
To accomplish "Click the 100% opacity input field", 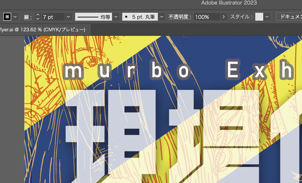I will pos(206,17).
